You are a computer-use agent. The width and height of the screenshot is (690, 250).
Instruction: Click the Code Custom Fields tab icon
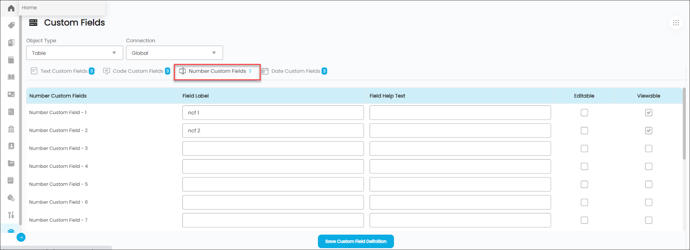click(x=107, y=71)
